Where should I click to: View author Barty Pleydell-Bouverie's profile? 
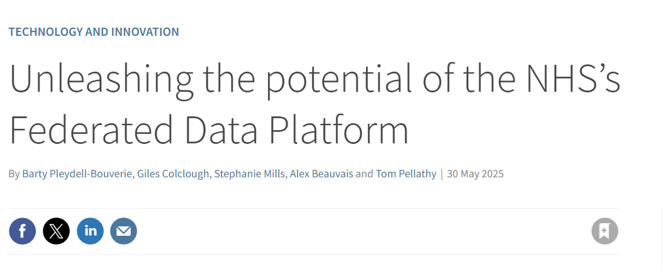pyautogui.click(x=77, y=174)
